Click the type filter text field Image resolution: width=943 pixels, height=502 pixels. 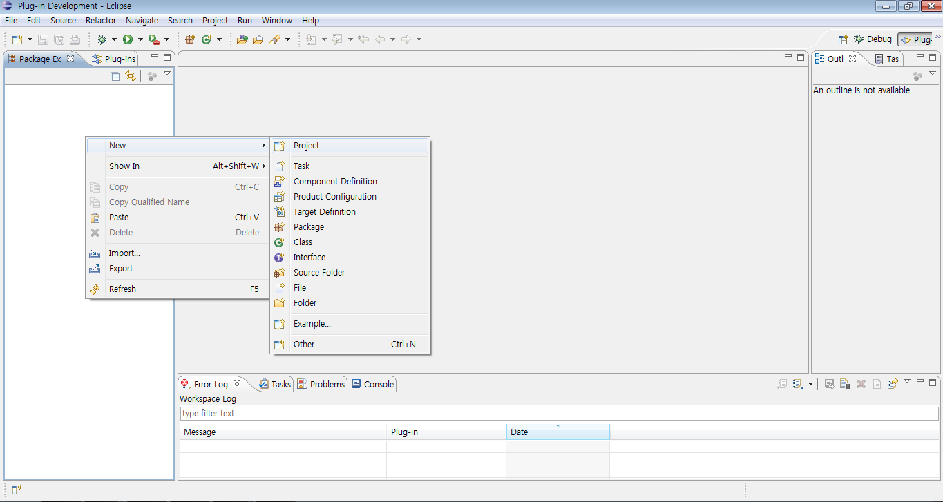pos(559,414)
